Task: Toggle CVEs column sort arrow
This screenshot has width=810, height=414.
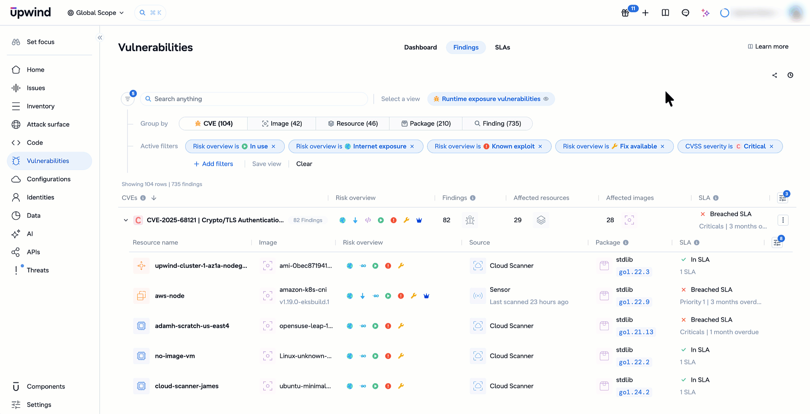Action: point(154,198)
